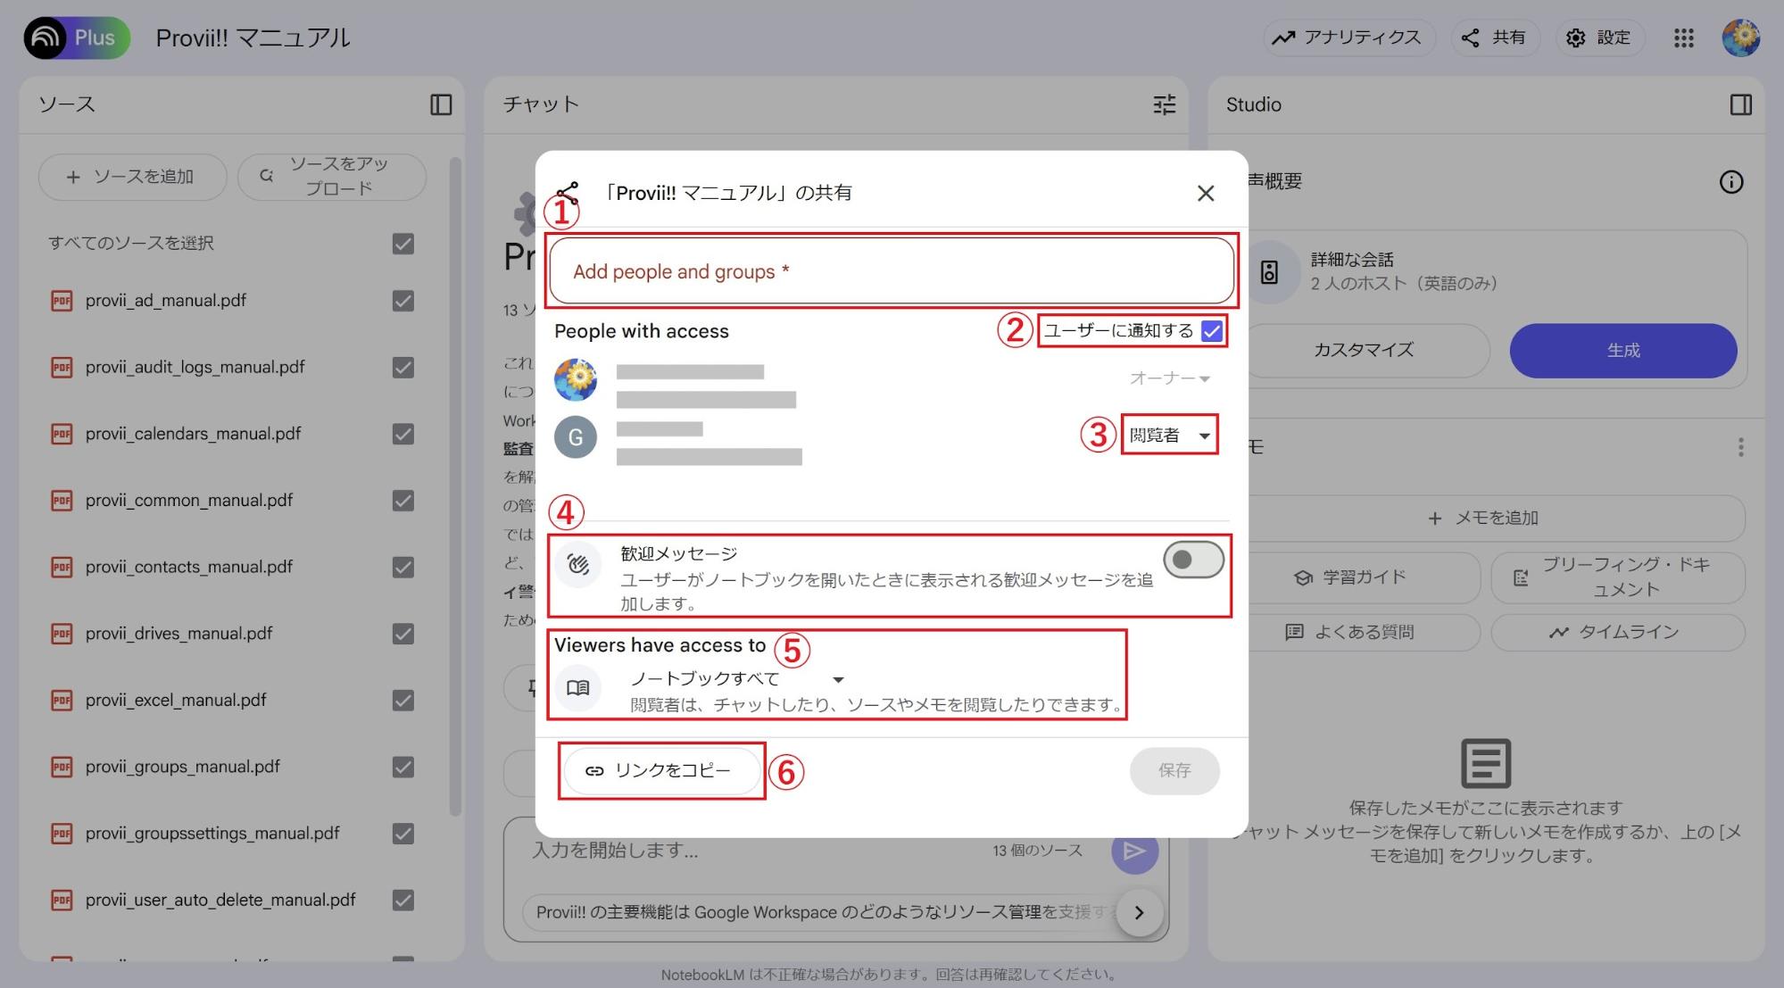The width and height of the screenshot is (1784, 988).
Task: Click リンクをコピー button
Action: tap(661, 770)
